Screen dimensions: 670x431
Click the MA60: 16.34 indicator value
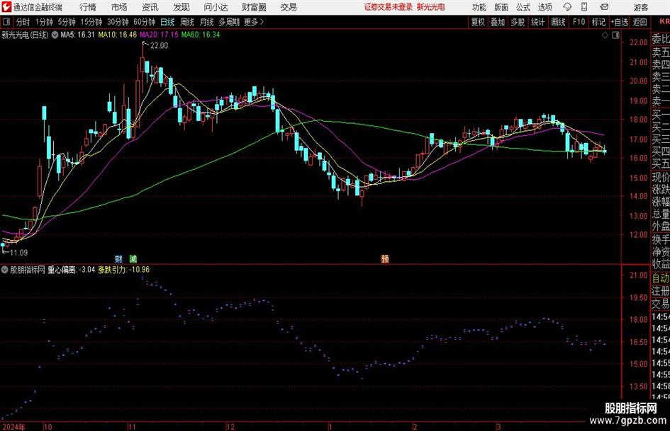tap(201, 35)
